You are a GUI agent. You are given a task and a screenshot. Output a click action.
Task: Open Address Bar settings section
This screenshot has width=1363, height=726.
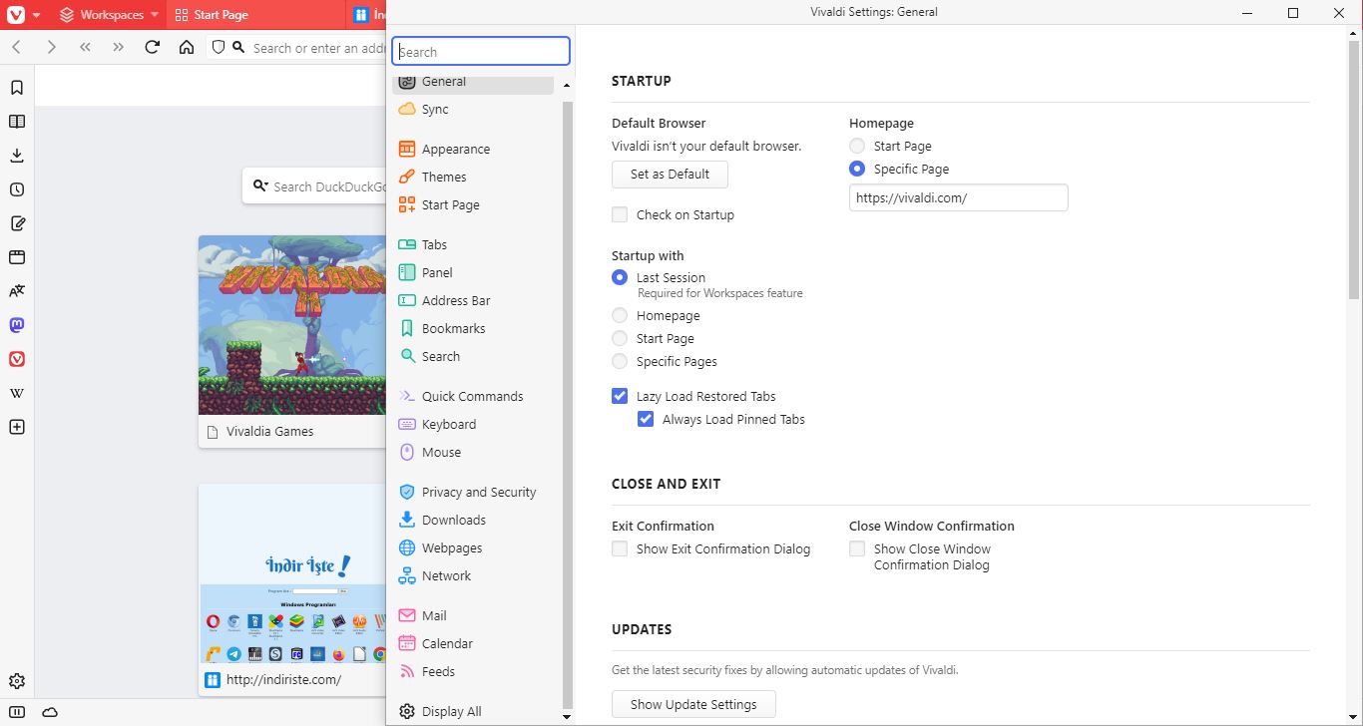tap(473, 300)
